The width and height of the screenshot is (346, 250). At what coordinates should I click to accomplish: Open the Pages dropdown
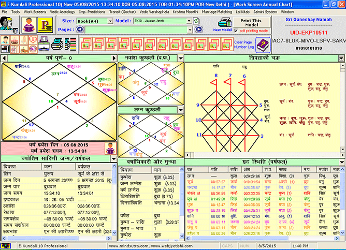190,30
